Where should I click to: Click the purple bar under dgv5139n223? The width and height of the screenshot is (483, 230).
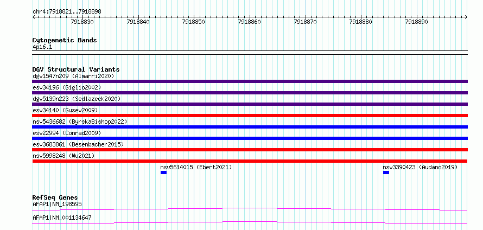coord(250,104)
